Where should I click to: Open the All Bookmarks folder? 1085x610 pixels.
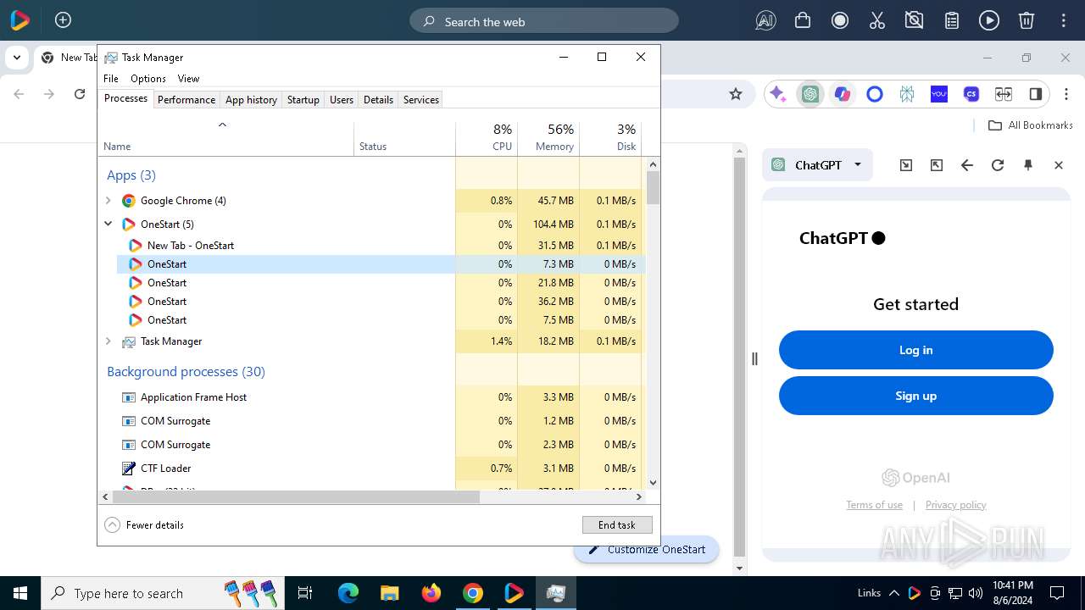pyautogui.click(x=1031, y=125)
